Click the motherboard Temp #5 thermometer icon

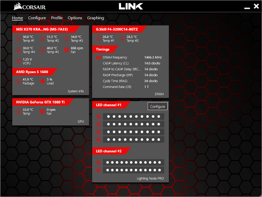click(x=42, y=50)
